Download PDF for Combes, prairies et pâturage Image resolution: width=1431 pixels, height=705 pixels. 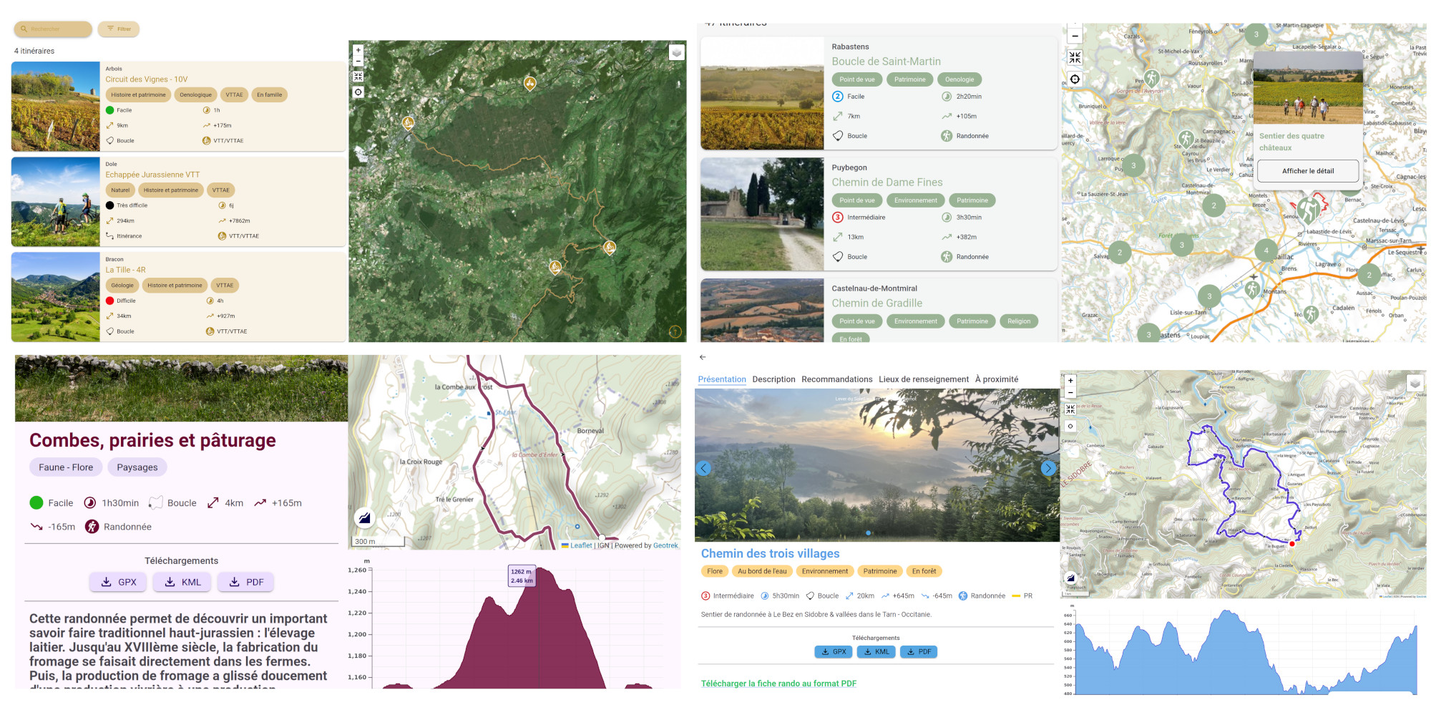(246, 582)
